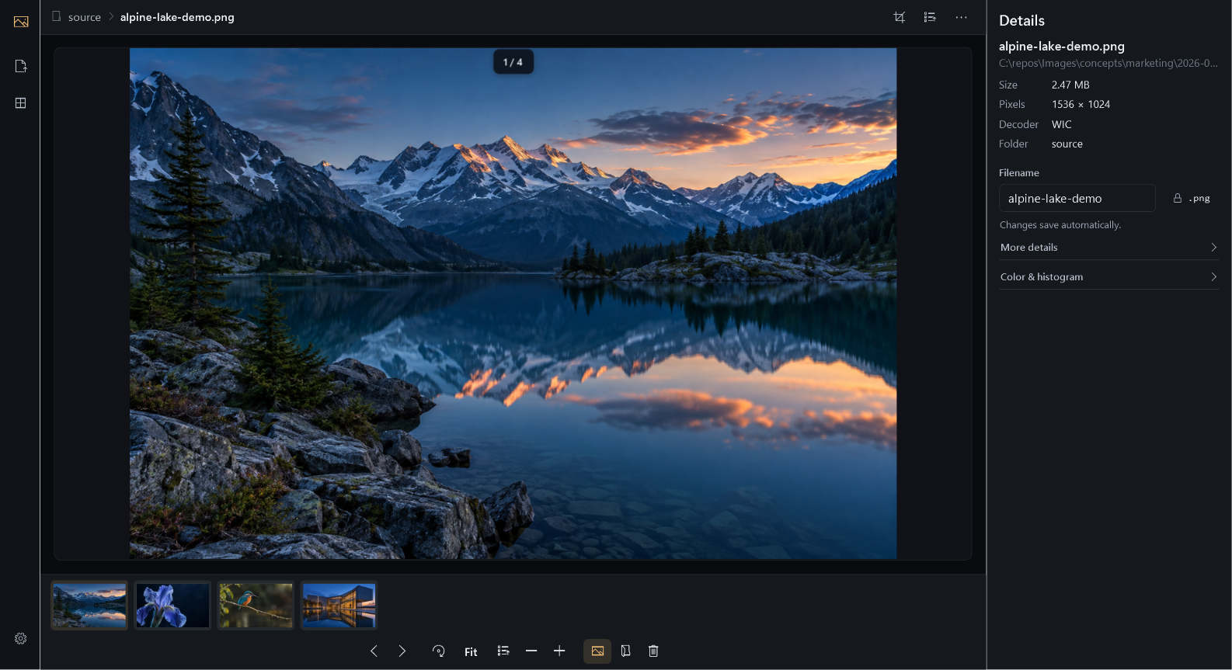Expand the Color & histogram section
Viewport: 1232px width, 670px height.
coord(1108,276)
